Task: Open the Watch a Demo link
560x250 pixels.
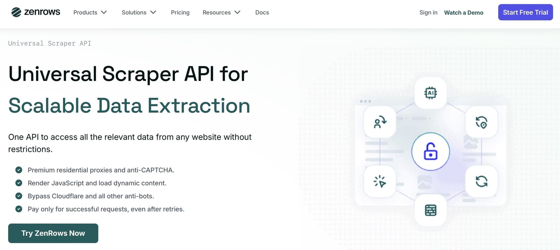Action: pos(463,13)
